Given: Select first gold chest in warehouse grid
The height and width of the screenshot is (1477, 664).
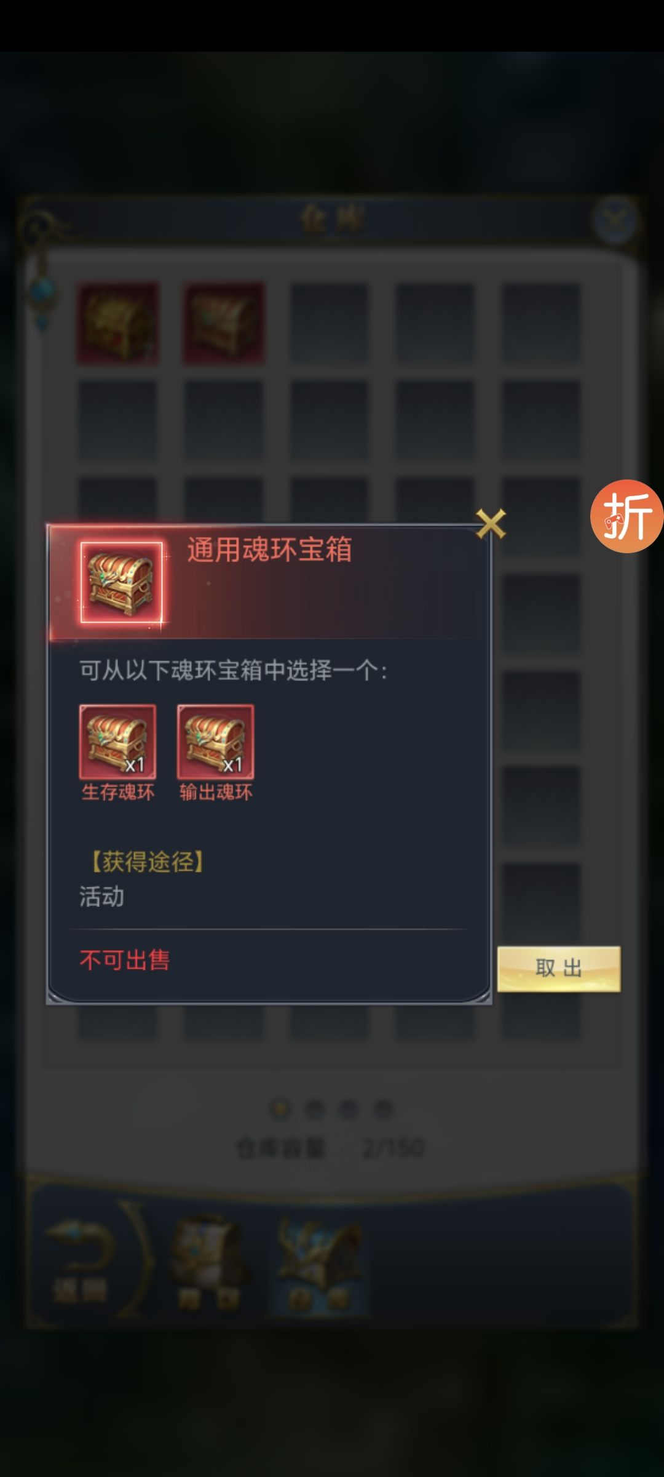Looking at the screenshot, I should (117, 323).
